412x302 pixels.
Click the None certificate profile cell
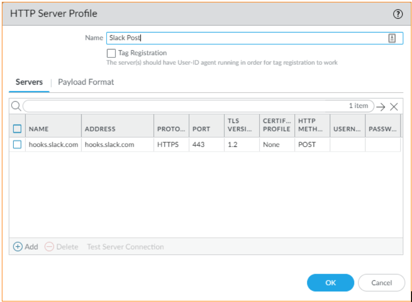277,145
